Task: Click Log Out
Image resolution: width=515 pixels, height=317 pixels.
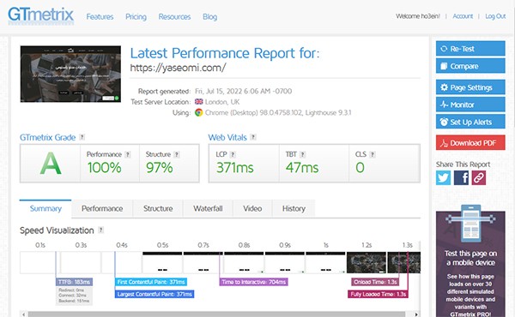Action: [495, 16]
